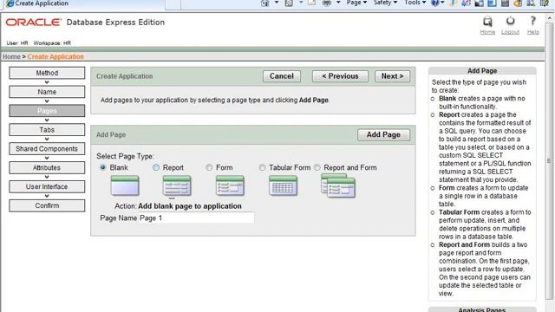Click the Next > button
Screen dimensions: 555x312
click(392, 76)
